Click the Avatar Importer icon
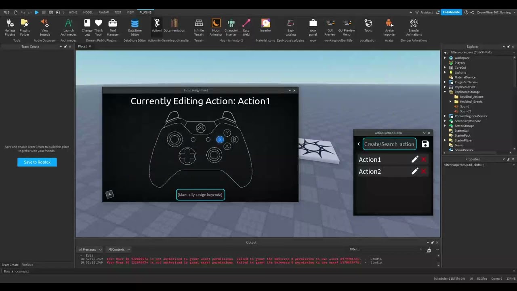 [x=389, y=27]
